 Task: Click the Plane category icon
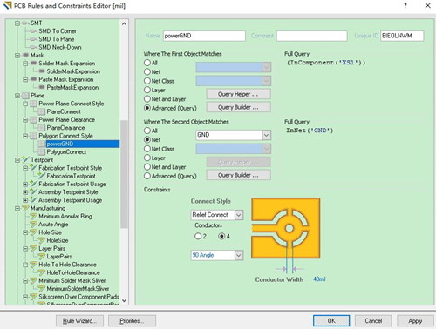pos(25,96)
